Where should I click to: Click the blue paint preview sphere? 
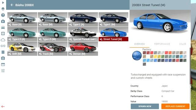click(137, 56)
